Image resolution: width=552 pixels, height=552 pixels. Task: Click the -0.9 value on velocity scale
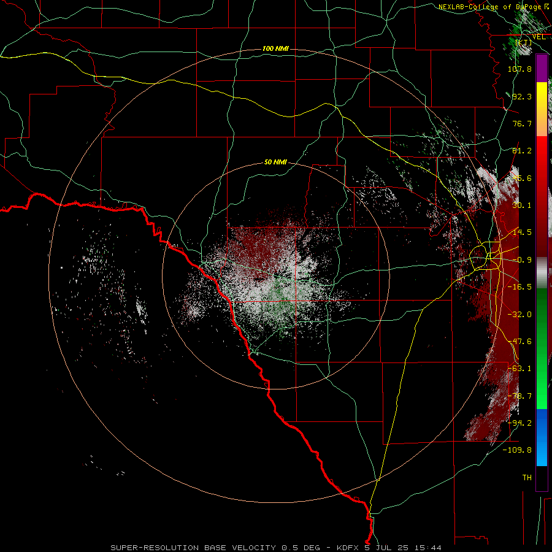522,260
